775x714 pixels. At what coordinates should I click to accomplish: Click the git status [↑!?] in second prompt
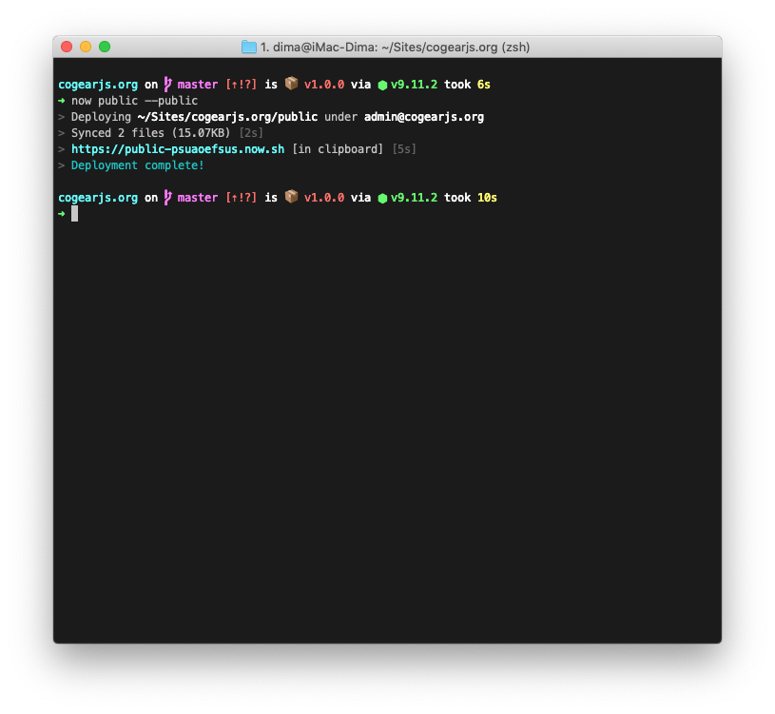242,198
